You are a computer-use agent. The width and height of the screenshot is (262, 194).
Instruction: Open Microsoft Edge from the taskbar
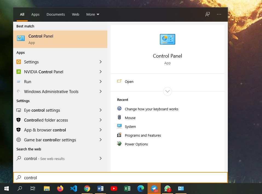(140, 189)
